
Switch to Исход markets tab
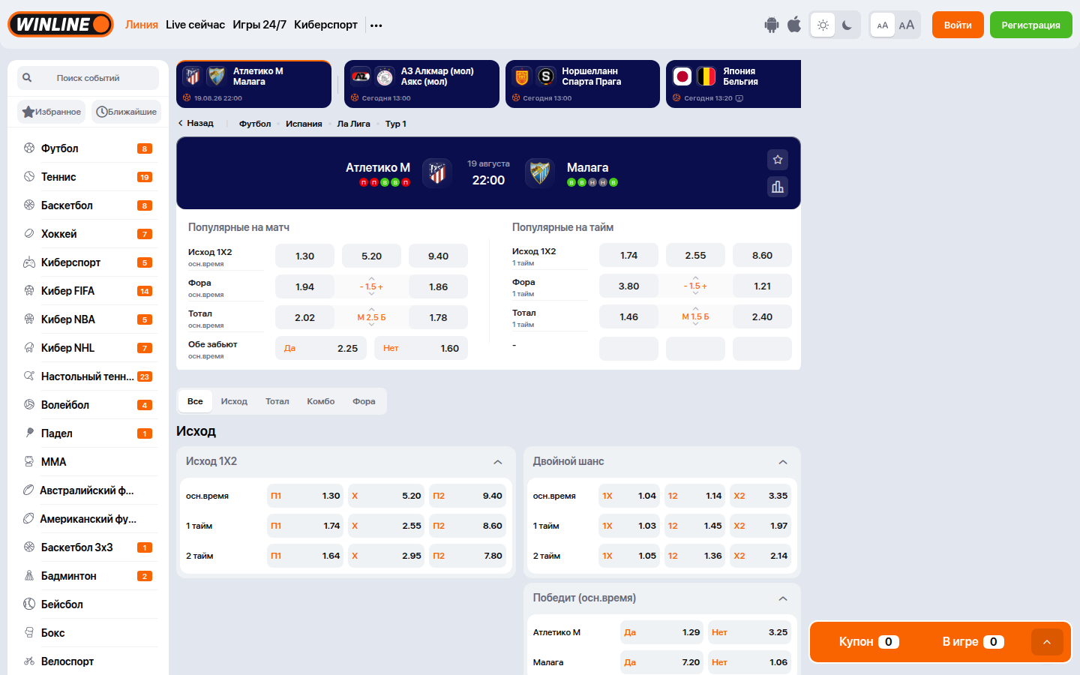click(234, 401)
